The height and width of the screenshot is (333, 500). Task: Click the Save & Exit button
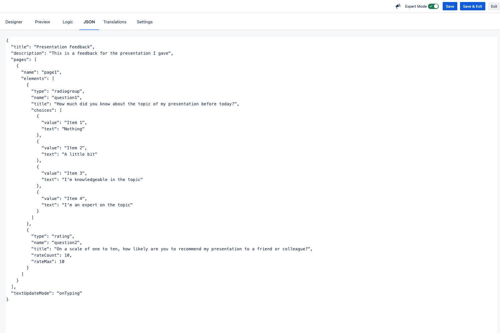click(x=472, y=6)
